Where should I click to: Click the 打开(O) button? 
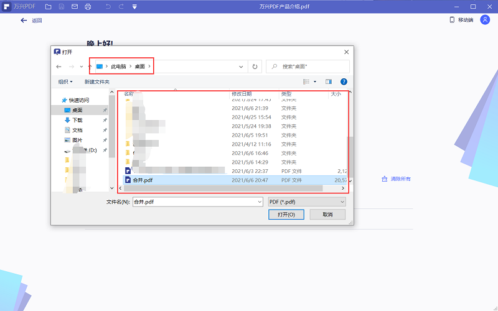tap(286, 214)
